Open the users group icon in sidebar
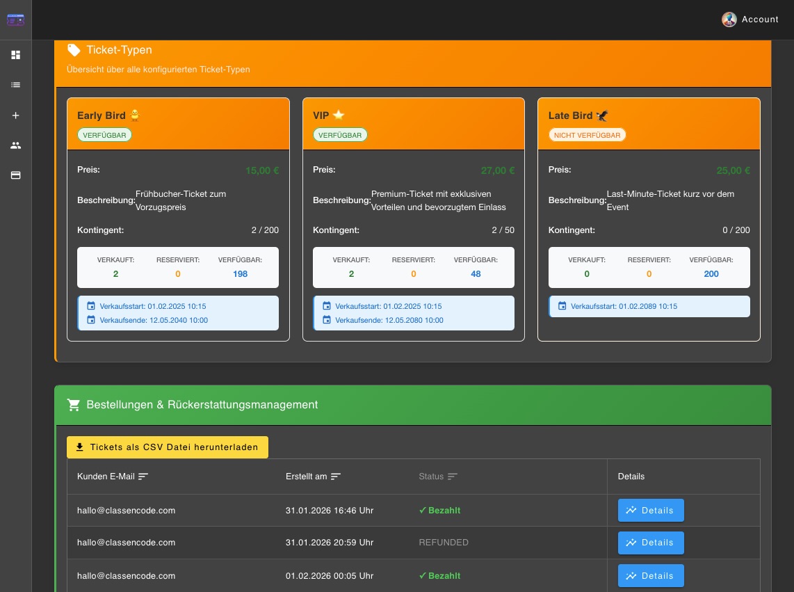Image resolution: width=794 pixels, height=592 pixels. 15,145
